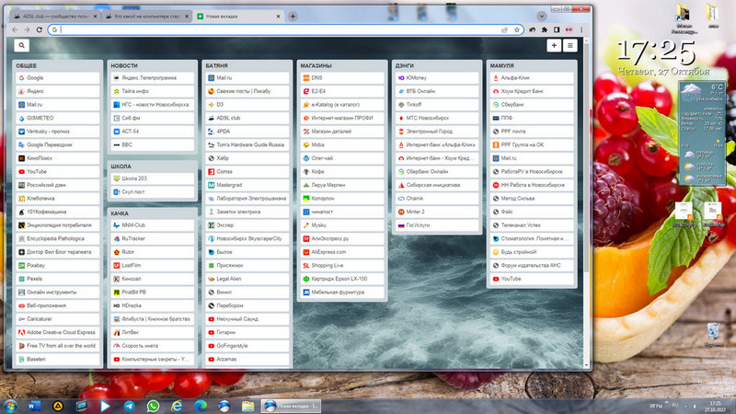Screen dimensions: 736x414
Task: Open the Альфа-Клик bookmark in МАМУЛЯ
Action: [532, 78]
